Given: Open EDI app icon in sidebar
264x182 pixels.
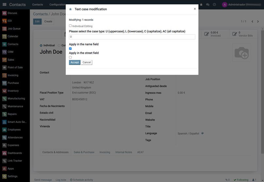Looking at the screenshot, I should tap(4, 21).
